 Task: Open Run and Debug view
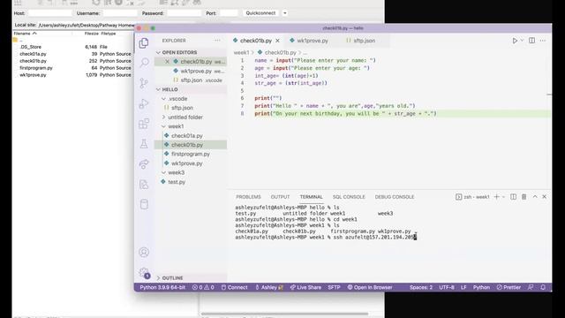(144, 103)
